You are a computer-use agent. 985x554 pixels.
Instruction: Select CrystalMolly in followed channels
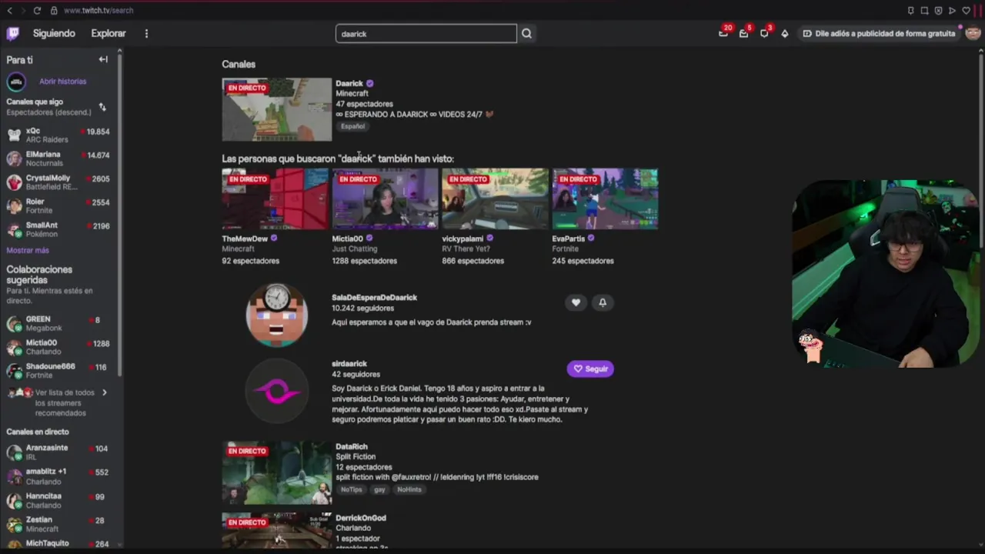click(x=58, y=182)
